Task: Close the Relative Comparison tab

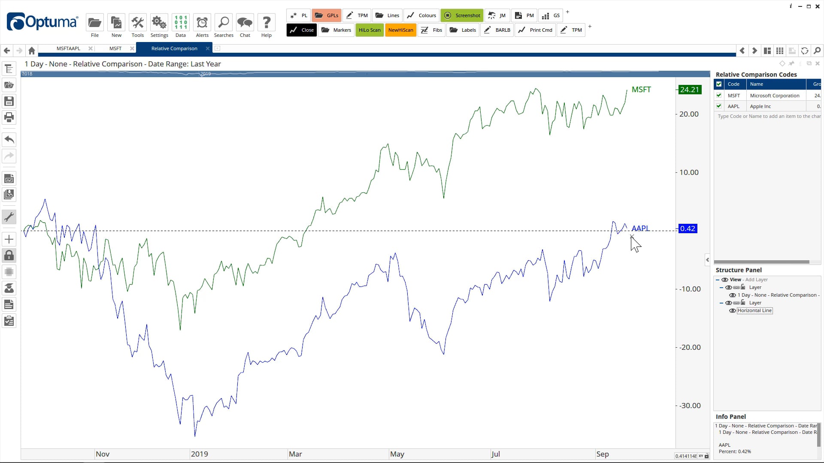Action: click(208, 48)
